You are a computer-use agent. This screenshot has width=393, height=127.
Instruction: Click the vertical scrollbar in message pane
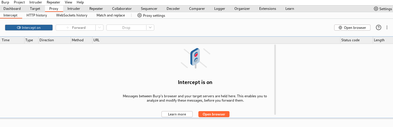coord(275,79)
